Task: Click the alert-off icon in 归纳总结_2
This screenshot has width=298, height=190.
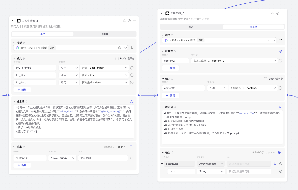Action: tap(273, 13)
